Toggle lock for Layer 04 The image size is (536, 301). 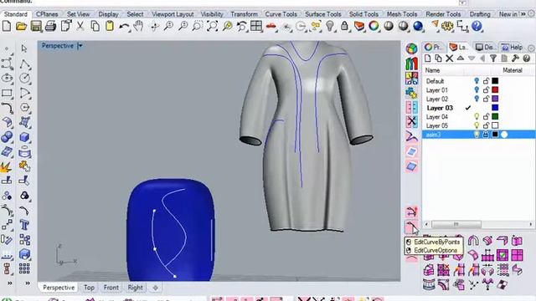tap(486, 116)
